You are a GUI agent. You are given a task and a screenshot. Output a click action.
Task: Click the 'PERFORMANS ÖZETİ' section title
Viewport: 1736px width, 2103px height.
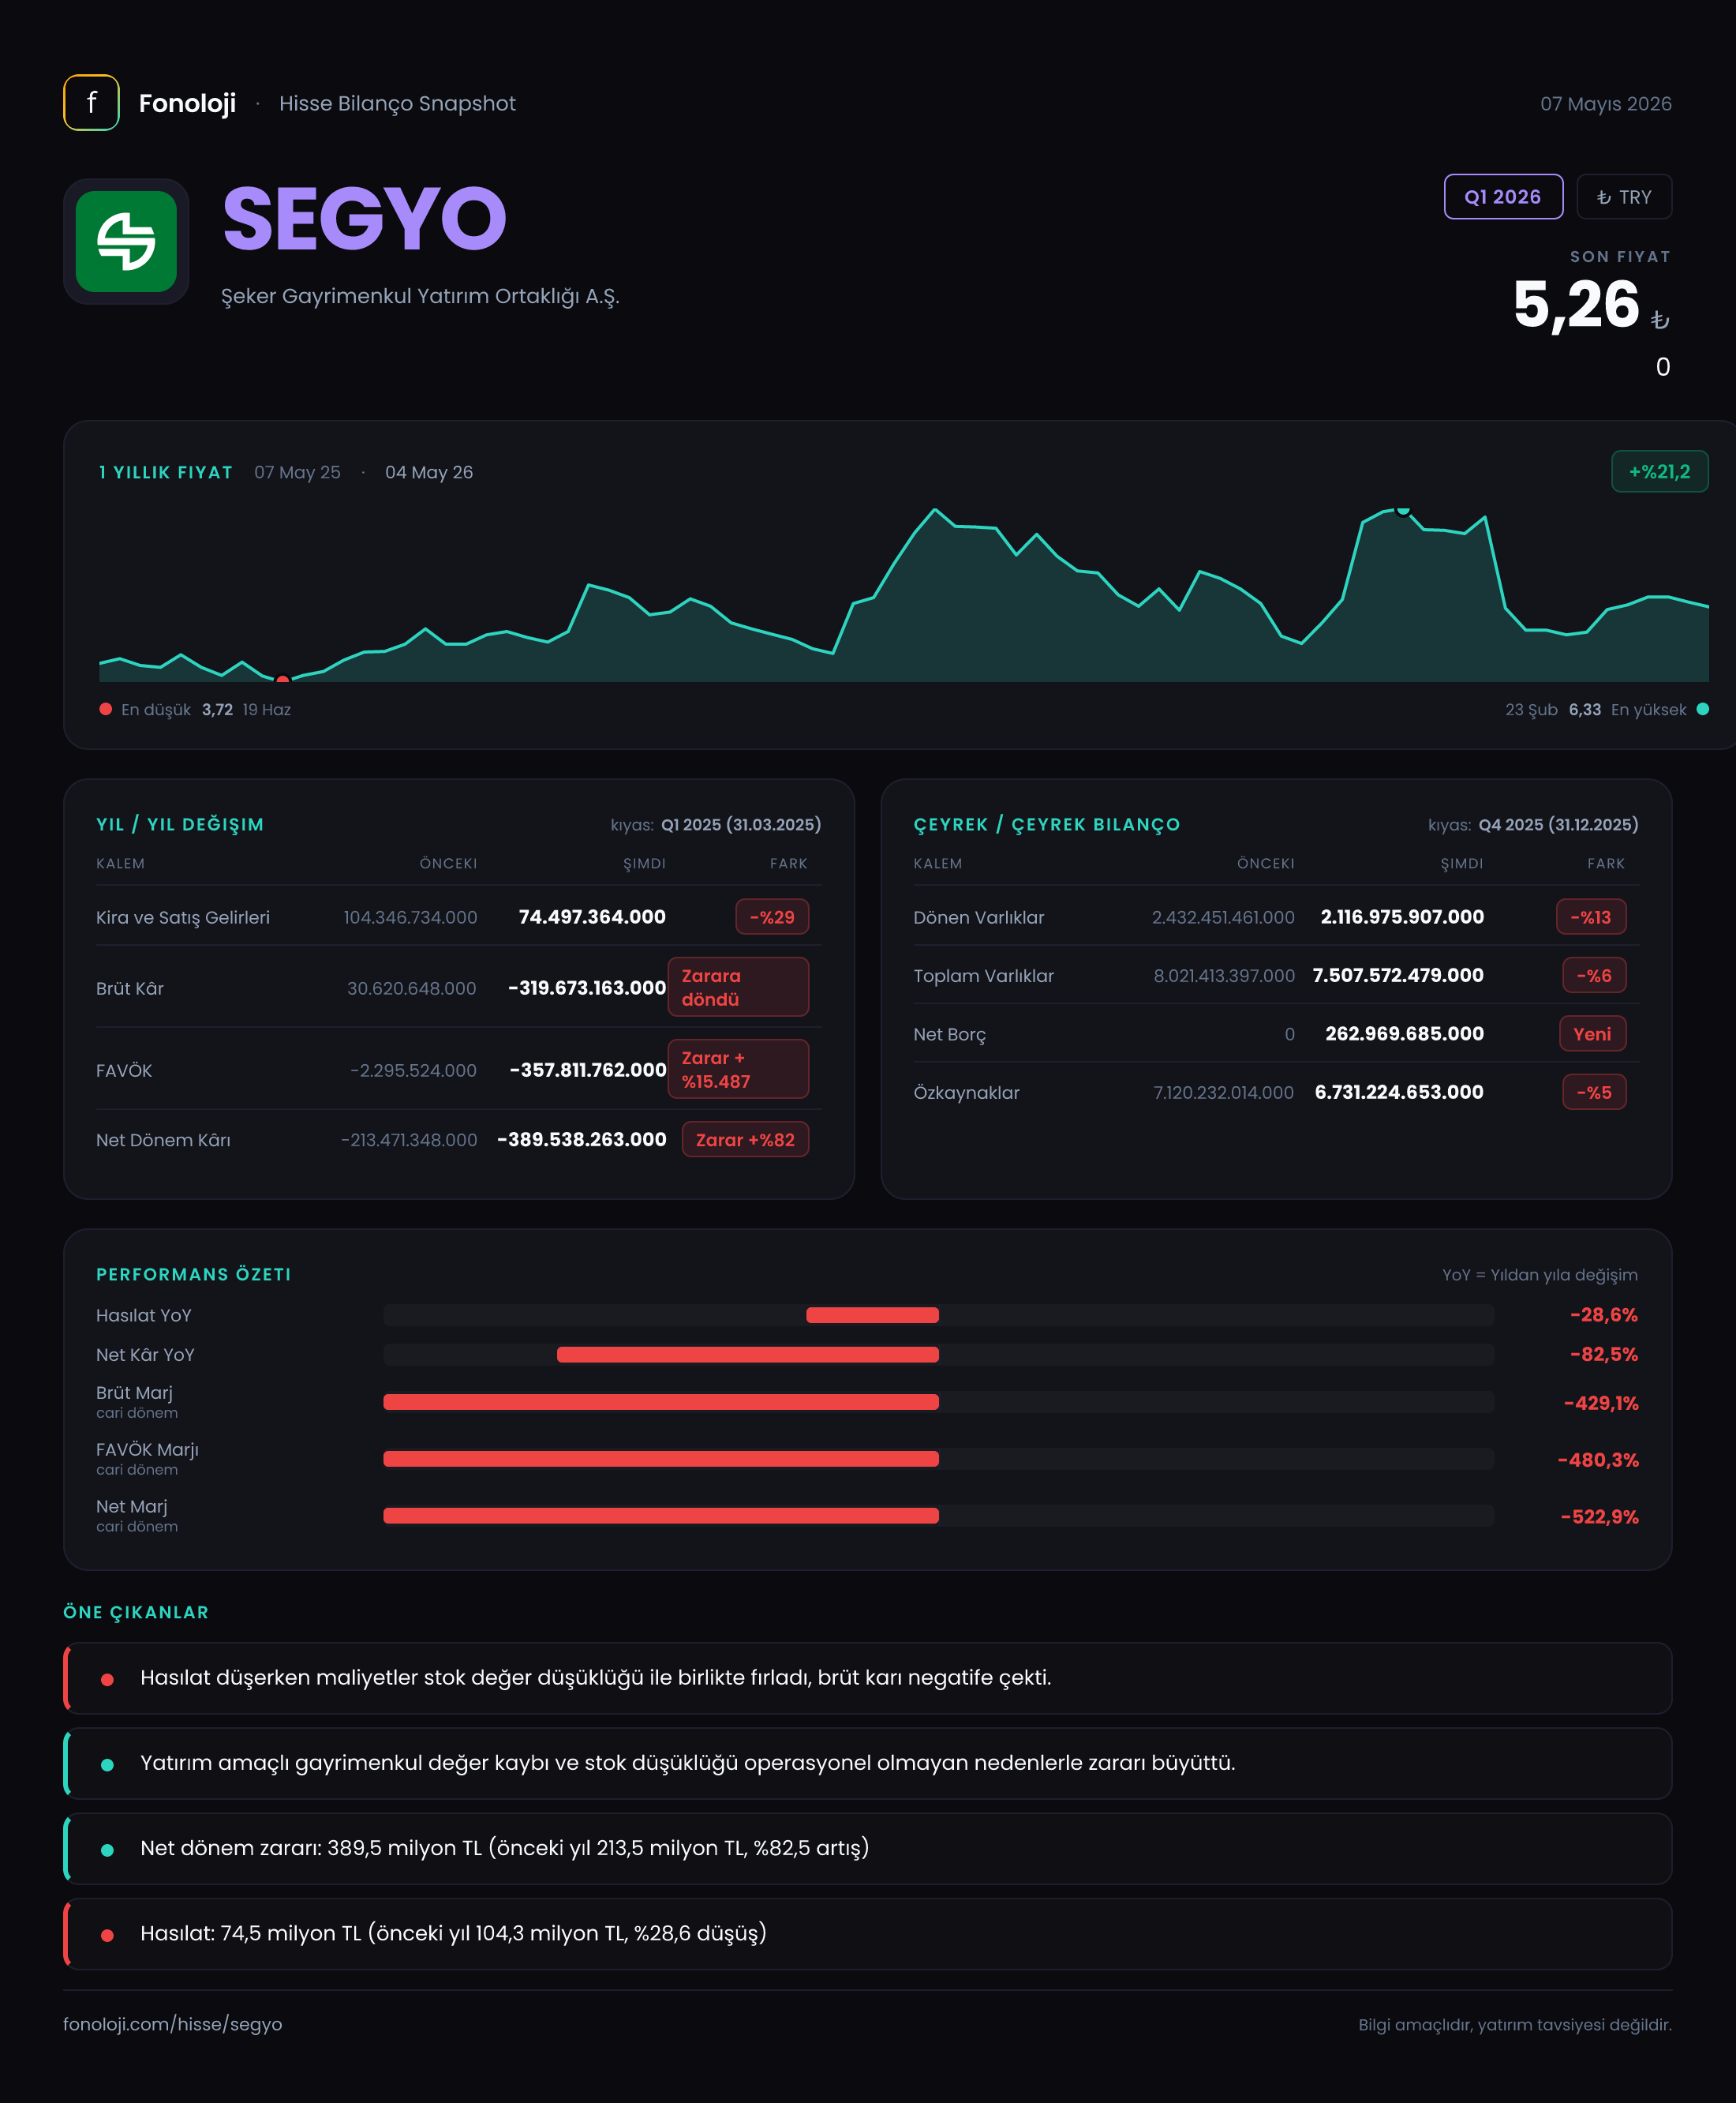tap(193, 1275)
